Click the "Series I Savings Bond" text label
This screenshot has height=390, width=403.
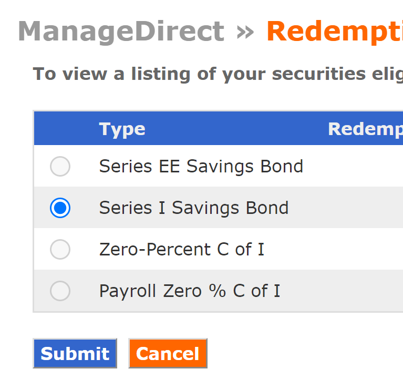(193, 208)
